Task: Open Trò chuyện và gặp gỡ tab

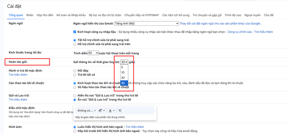Action: pos(207,15)
